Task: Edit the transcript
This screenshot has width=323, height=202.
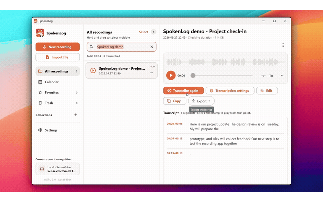Action: point(267,91)
